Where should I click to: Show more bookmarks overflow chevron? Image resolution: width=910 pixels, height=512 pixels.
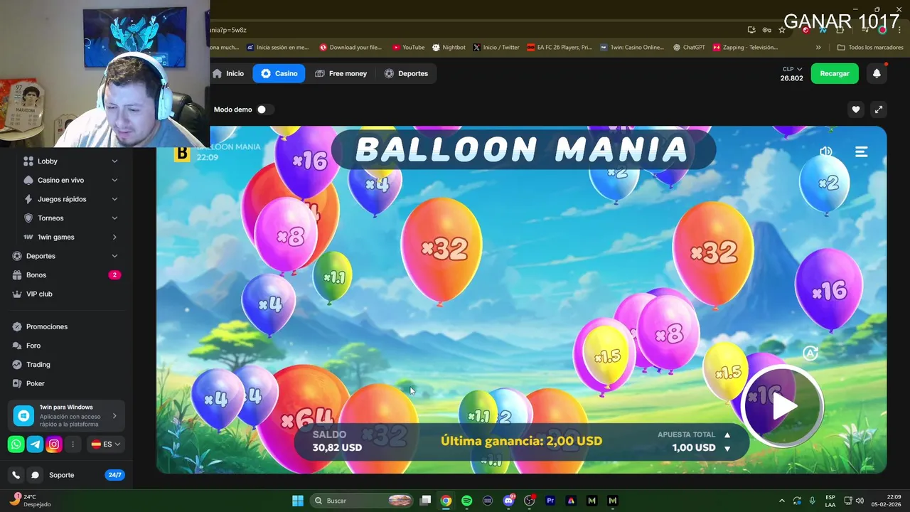pos(818,48)
